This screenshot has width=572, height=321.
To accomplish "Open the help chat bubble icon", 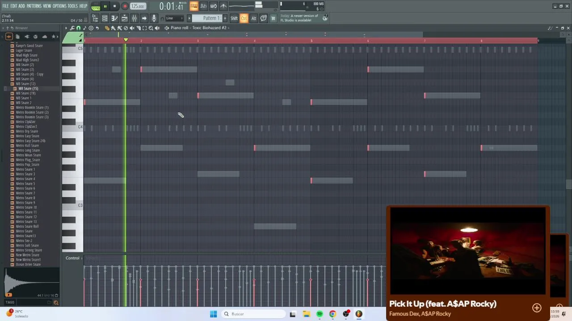I will (264, 18).
